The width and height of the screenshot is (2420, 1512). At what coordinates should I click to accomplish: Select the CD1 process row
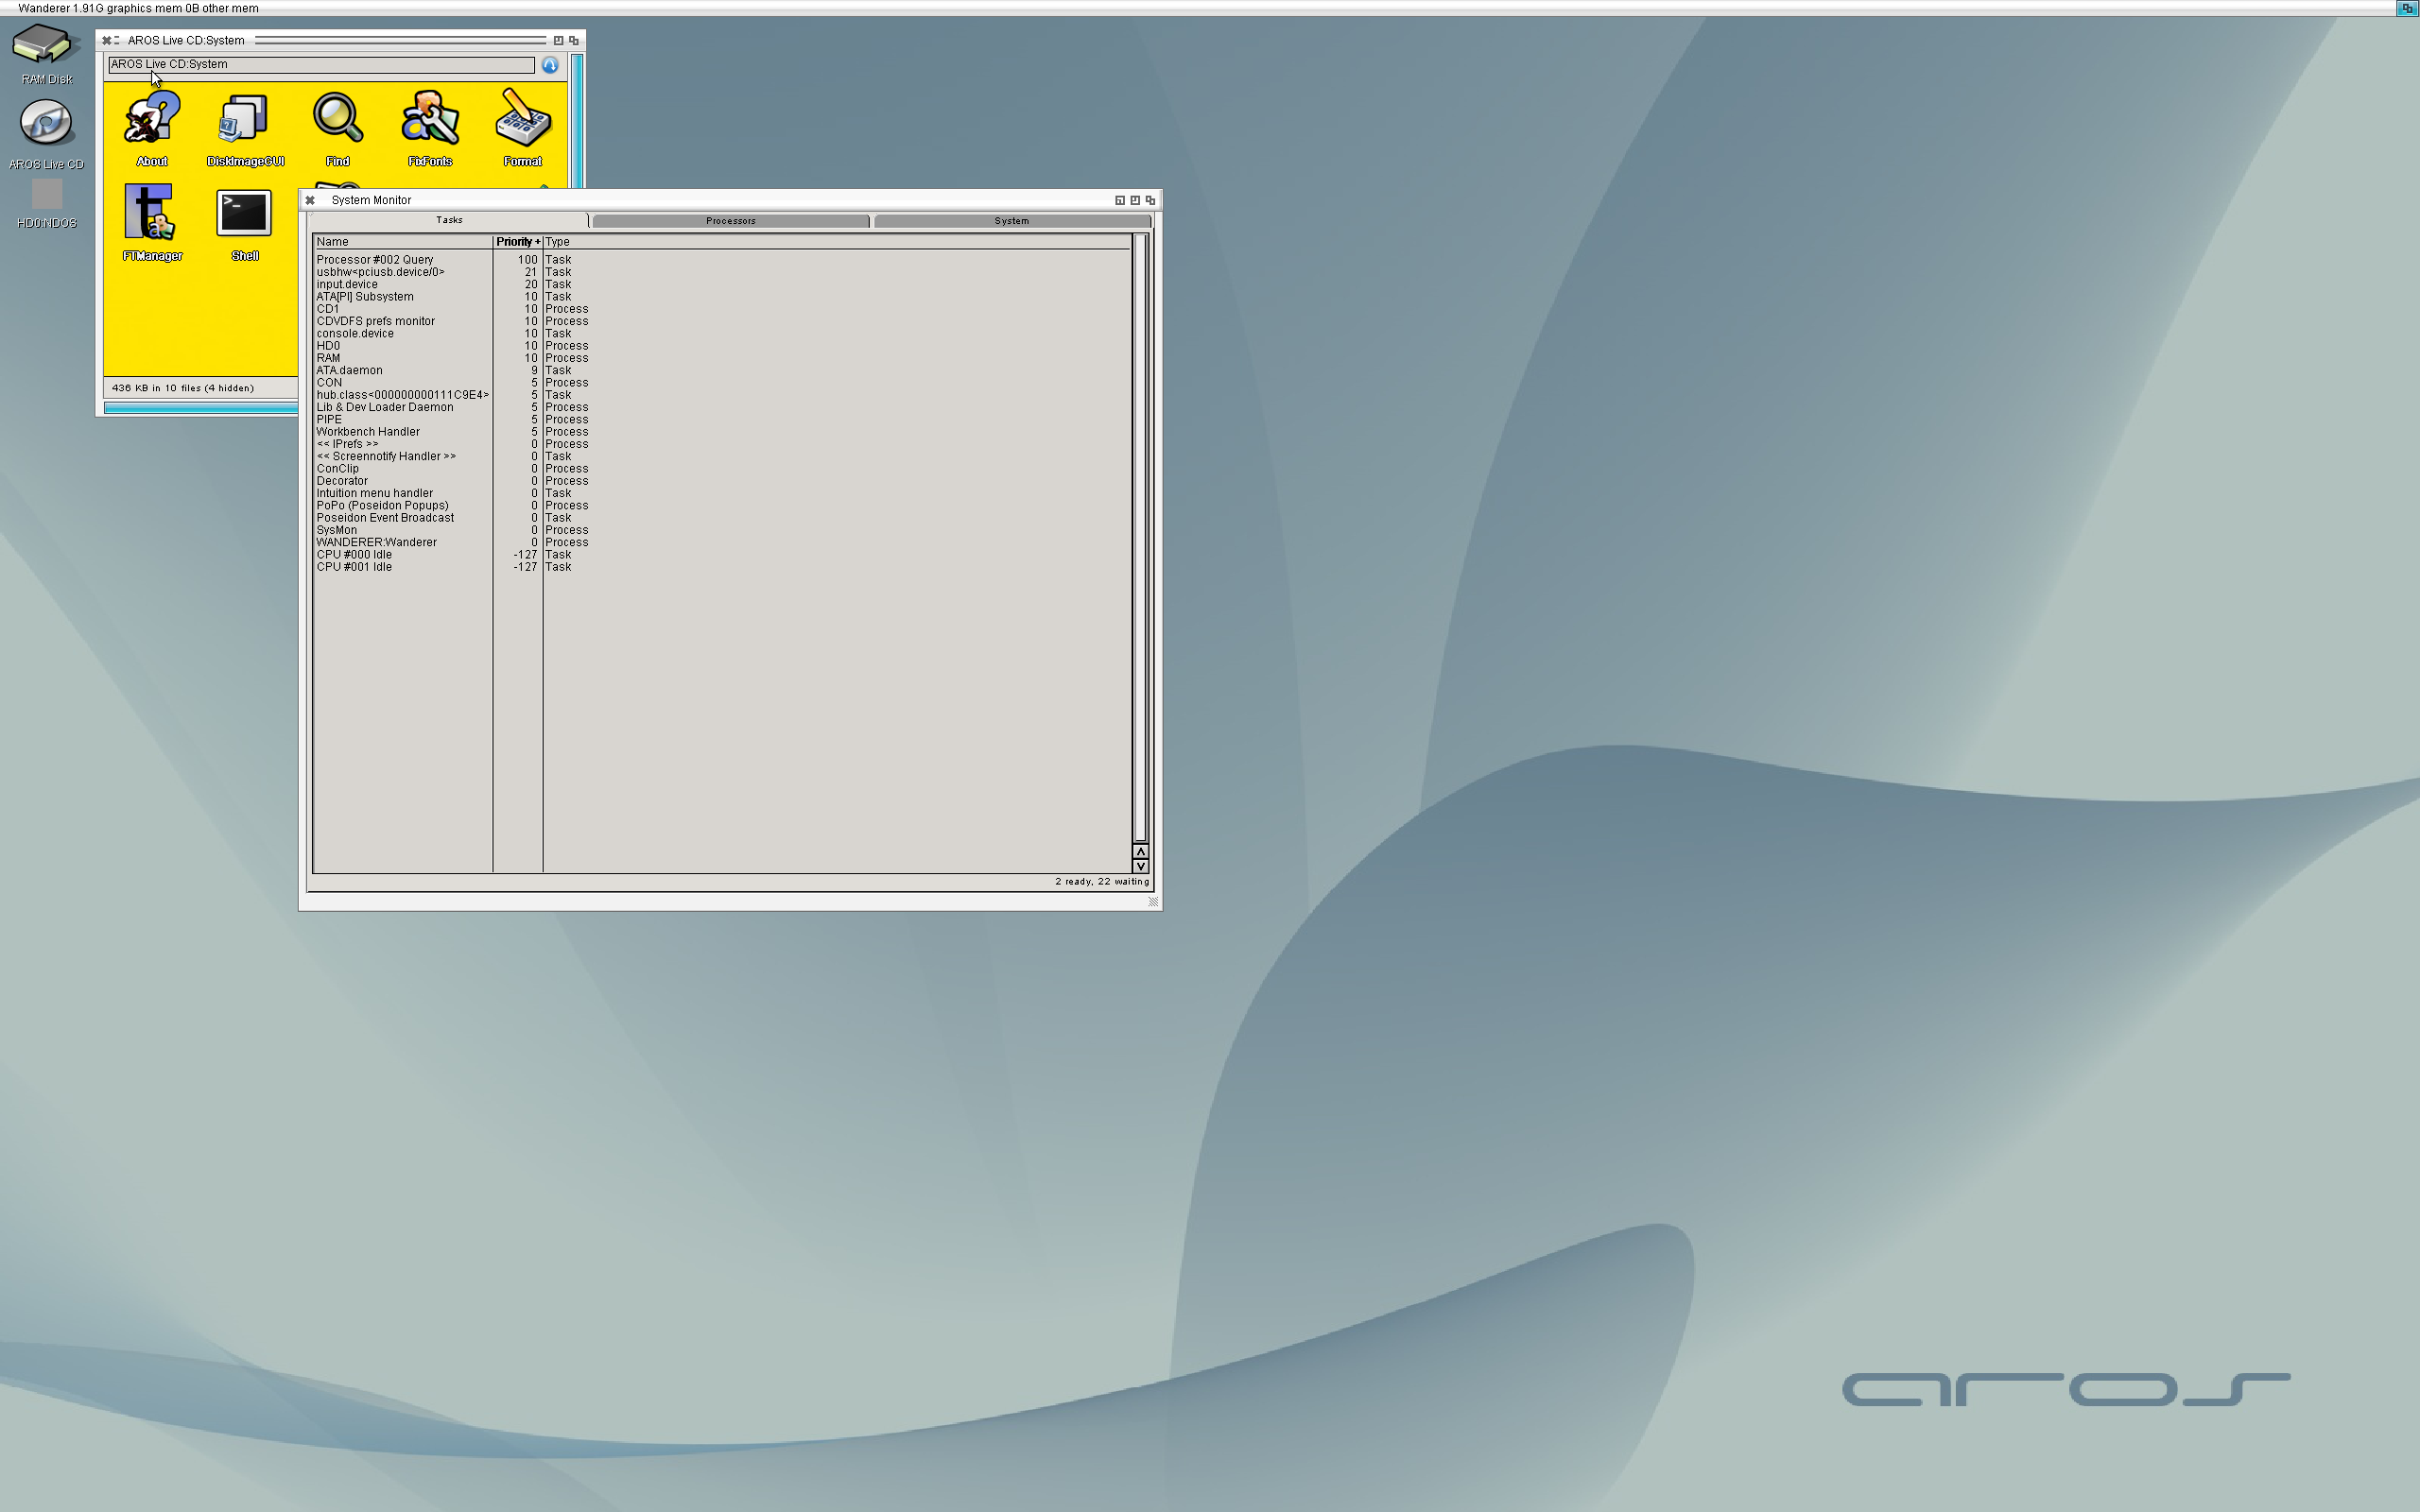[722, 309]
